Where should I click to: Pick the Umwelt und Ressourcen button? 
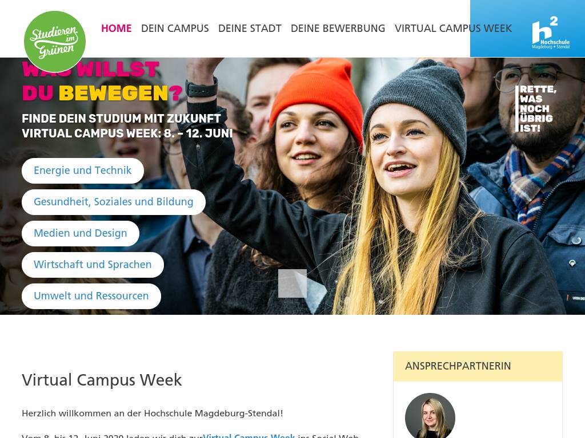[x=91, y=296]
